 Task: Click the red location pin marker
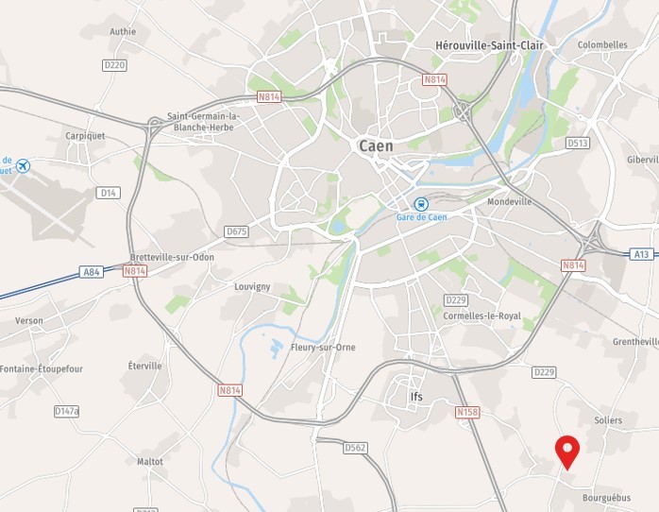tap(567, 452)
